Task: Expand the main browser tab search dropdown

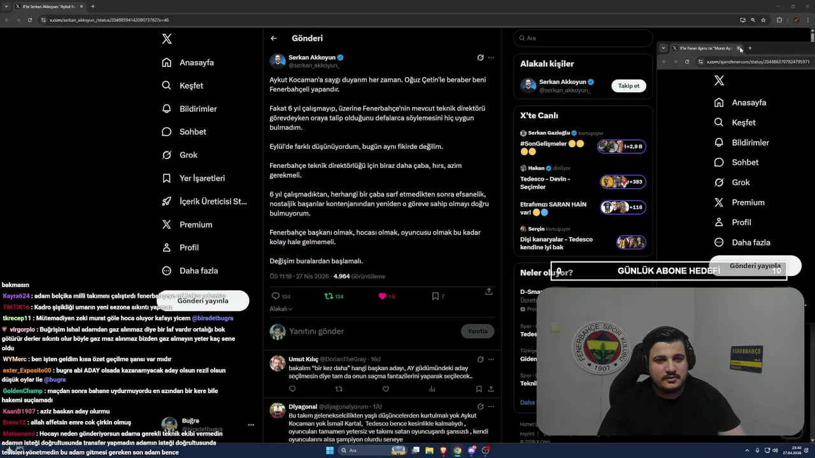Action: click(x=6, y=6)
